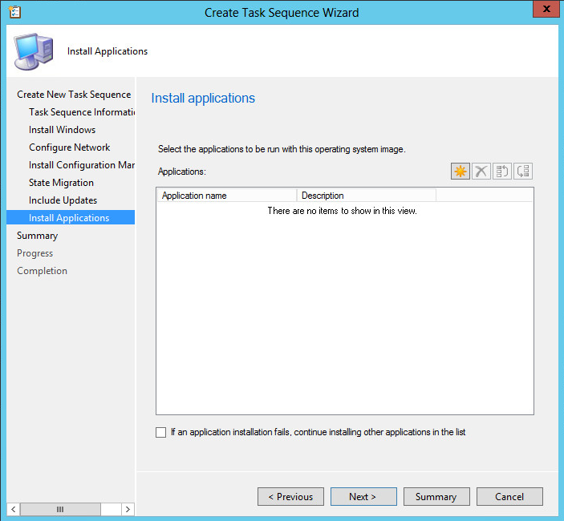Click the remove application X icon
Image resolution: width=564 pixels, height=521 pixels.
481,171
